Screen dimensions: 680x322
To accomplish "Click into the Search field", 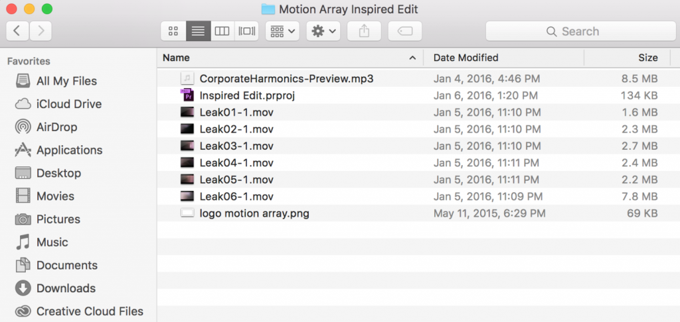I will click(580, 31).
